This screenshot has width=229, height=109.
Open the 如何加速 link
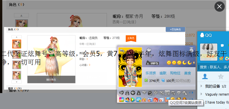[183, 81]
